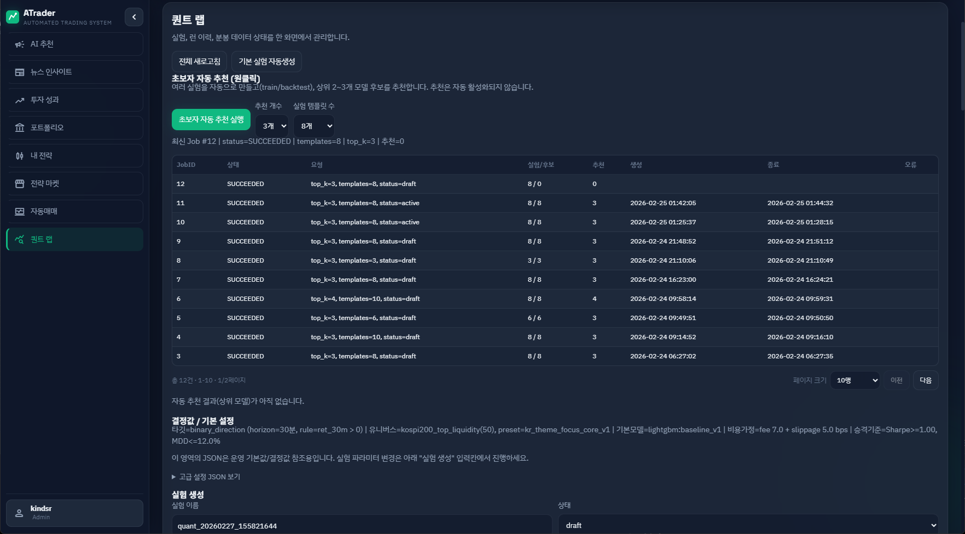
Task: Open the 전략 마켓 page
Action: 75,184
